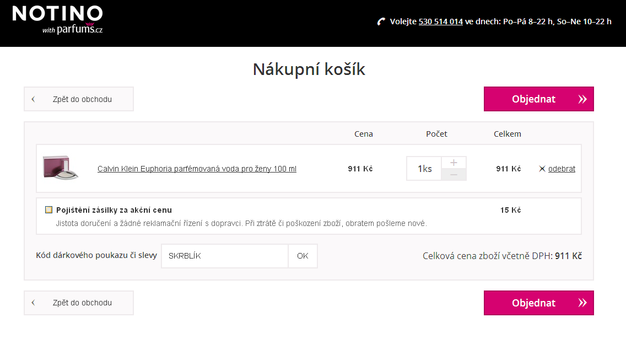Click total 'Celková cena zboží včetně DPH'
This screenshot has width=626, height=339.
[502, 256]
